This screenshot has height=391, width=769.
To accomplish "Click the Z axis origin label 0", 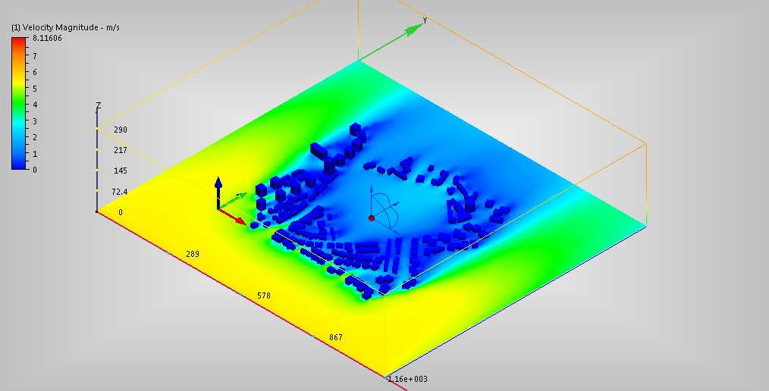I will (x=120, y=212).
